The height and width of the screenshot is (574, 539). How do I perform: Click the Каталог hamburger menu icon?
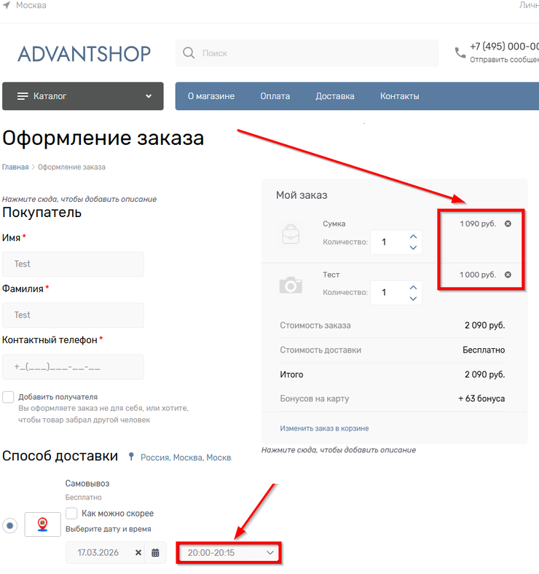[x=23, y=96]
